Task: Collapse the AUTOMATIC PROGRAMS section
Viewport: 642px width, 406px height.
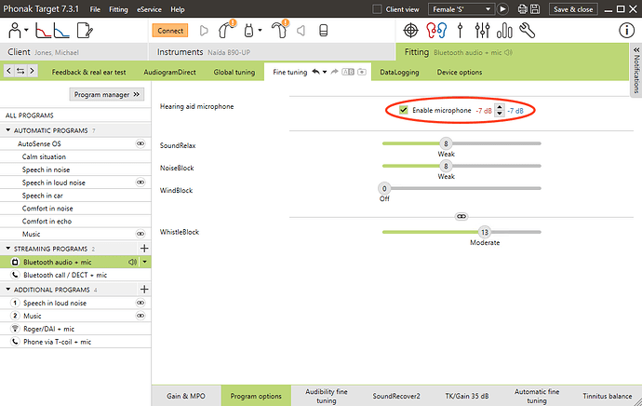Action: point(7,130)
